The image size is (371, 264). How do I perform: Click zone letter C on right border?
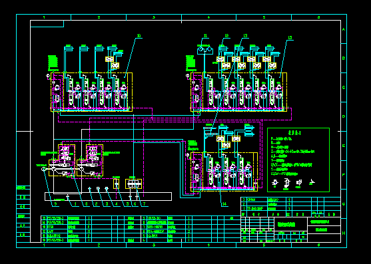coord(344,87)
